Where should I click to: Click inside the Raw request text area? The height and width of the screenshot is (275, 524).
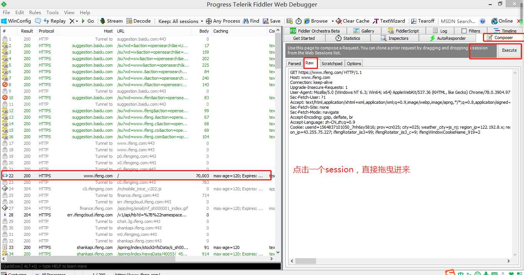(x=400, y=163)
